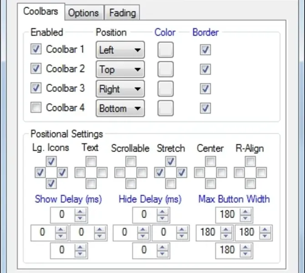Click the Max Button Width label
305x273 pixels.
[234, 199]
